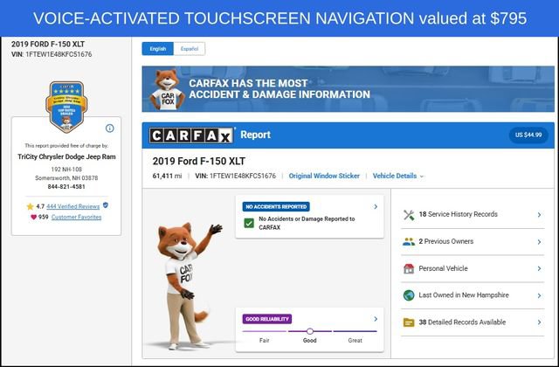This screenshot has width=559, height=367.
Task: Open 38 Detailed Records Available row
Action: (x=473, y=322)
